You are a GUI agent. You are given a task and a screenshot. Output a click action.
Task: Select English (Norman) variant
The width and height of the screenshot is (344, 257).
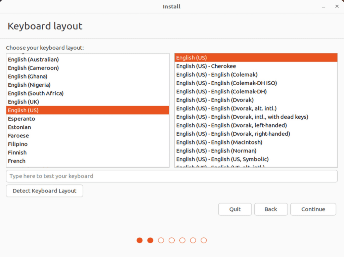216,151
